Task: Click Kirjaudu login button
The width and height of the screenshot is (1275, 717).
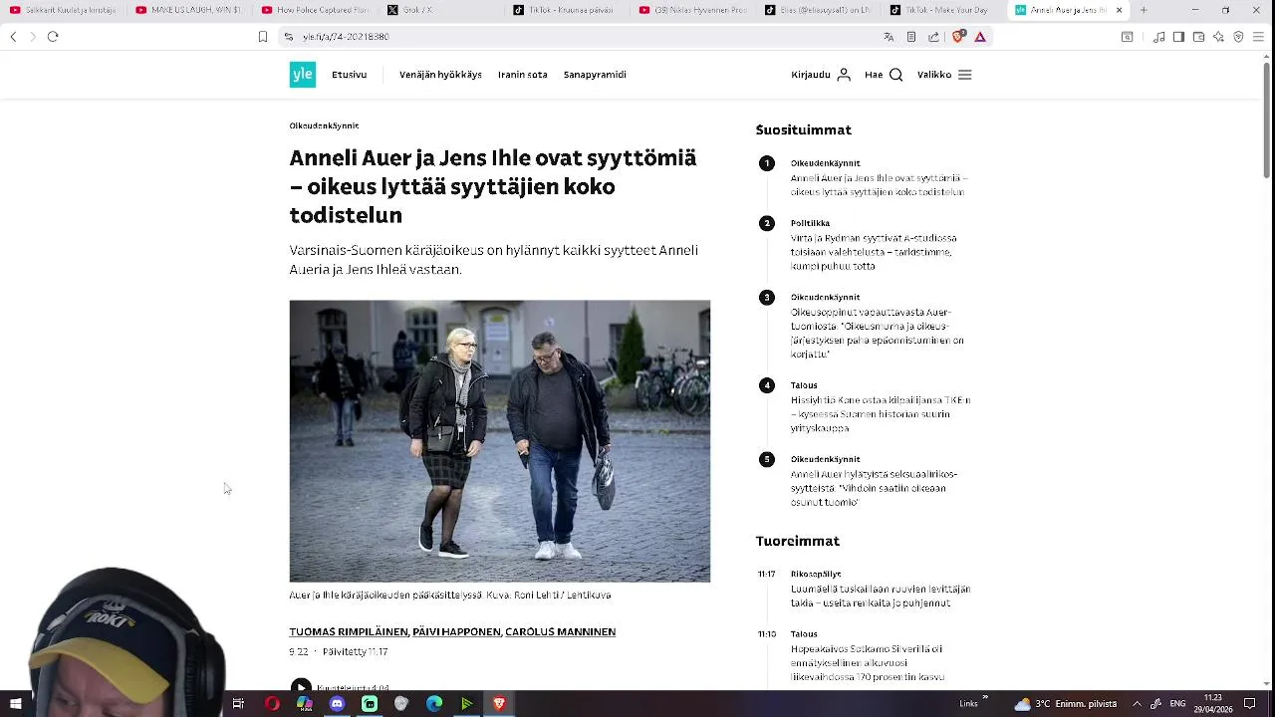Action: (821, 75)
